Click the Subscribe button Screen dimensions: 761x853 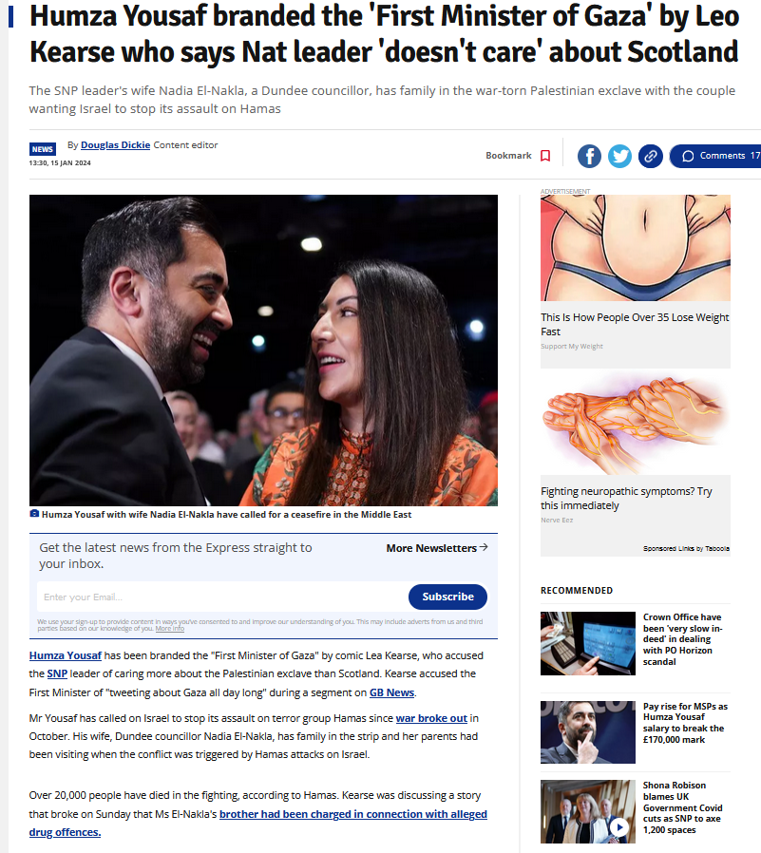click(447, 597)
